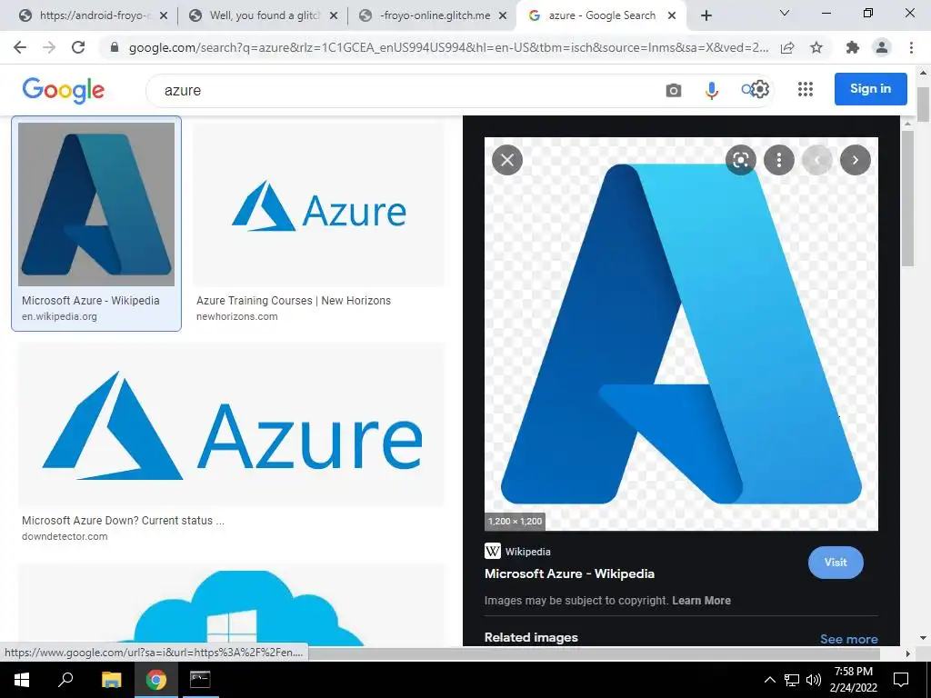Select downdetector Azure logo thumbnail
The width and height of the screenshot is (931, 698).
(x=231, y=424)
